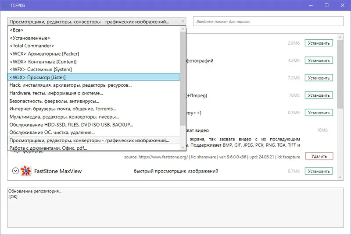Screen dimensions: 351x235
Task: Choose <WLX> Просмотр [Lister] entry
Action: (93, 77)
